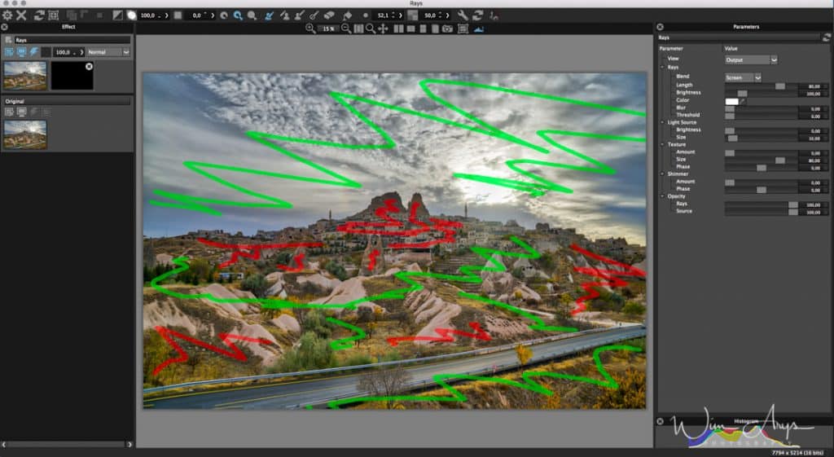Click the refresh arrows icon beside the X icon
The width and height of the screenshot is (834, 457).
(x=39, y=15)
